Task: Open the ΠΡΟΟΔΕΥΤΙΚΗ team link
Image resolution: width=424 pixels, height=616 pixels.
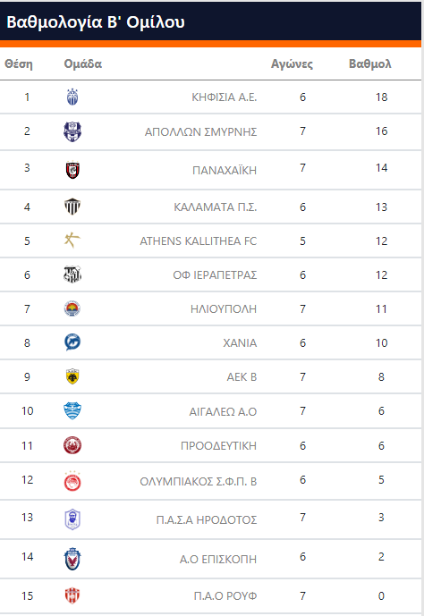Action: [x=218, y=446]
